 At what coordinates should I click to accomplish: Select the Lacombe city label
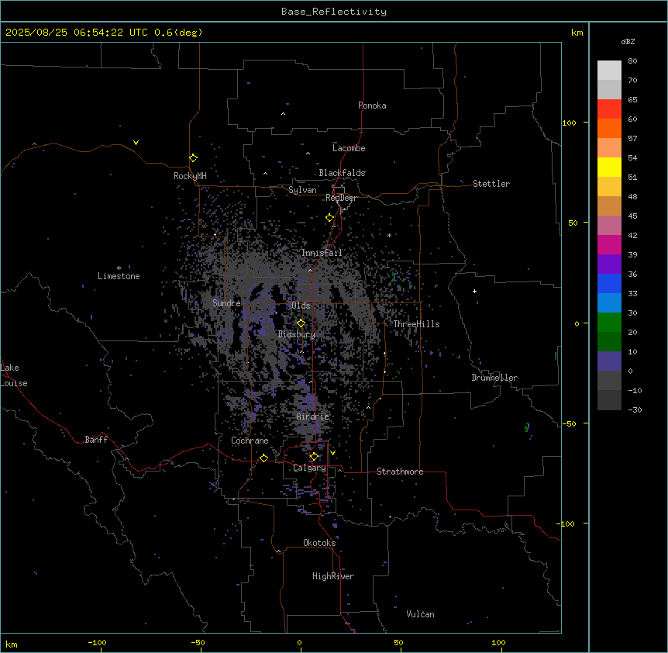point(349,148)
